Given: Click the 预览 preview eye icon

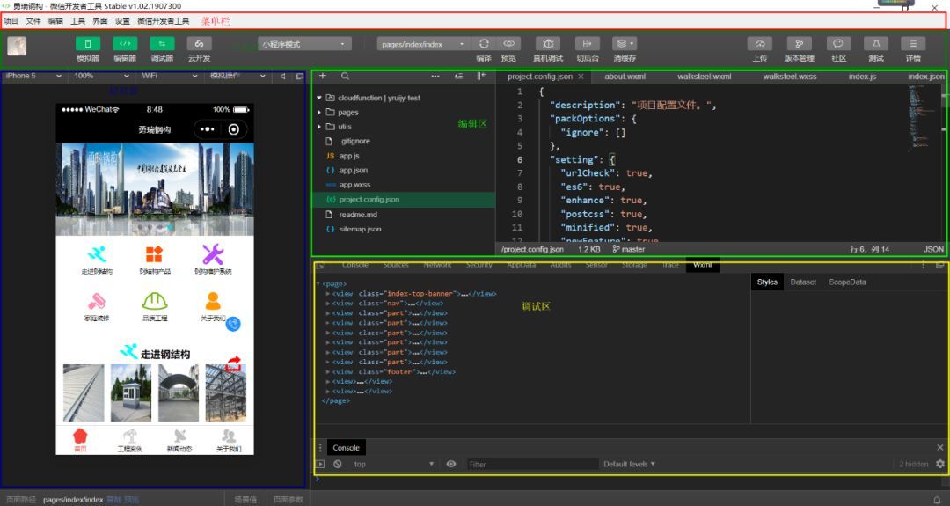Looking at the screenshot, I should pyautogui.click(x=509, y=44).
